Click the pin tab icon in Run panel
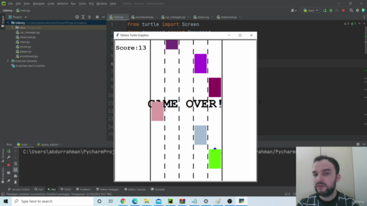The height and width of the screenshot is (206, 367). [x=9, y=181]
